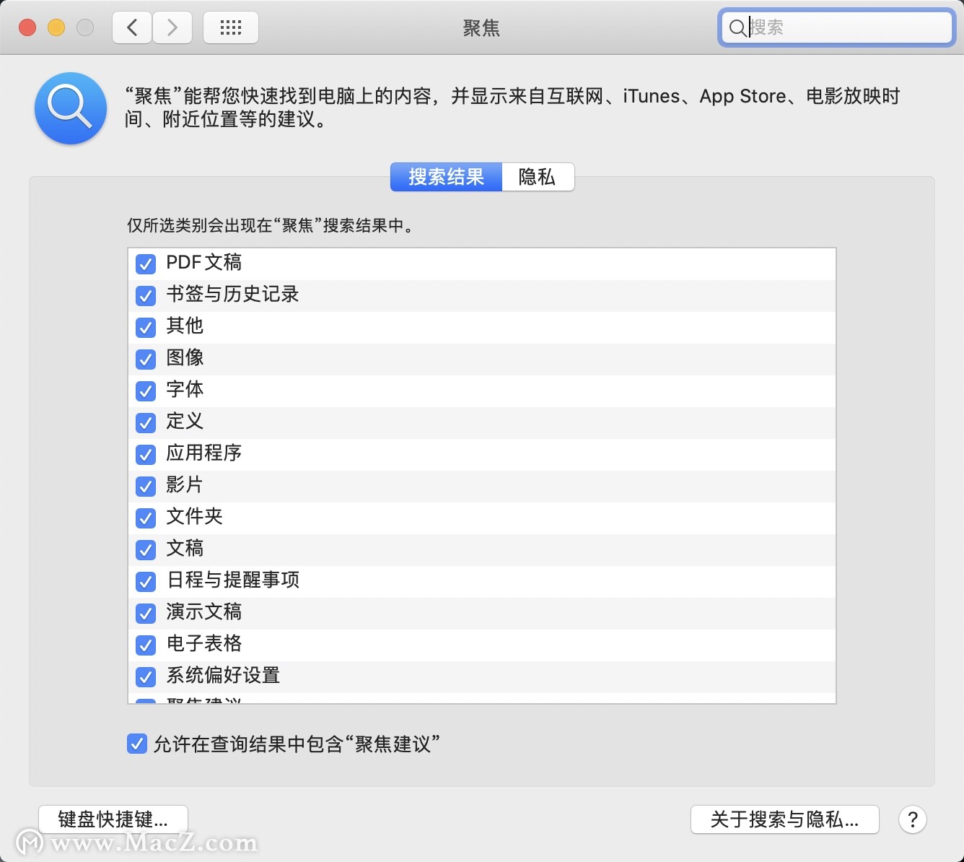Select the 电子表格 row label
The image size is (964, 862).
(x=204, y=643)
